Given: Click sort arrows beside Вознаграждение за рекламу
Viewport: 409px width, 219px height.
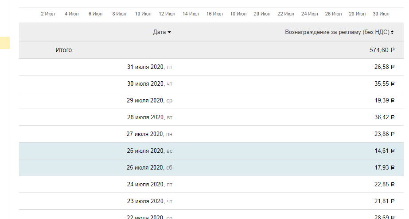Looking at the screenshot, I should pyautogui.click(x=392, y=32).
